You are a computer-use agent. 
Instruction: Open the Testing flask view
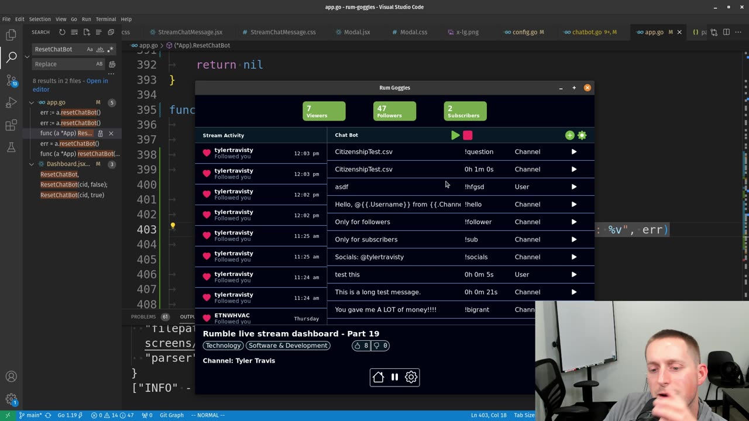tap(11, 148)
